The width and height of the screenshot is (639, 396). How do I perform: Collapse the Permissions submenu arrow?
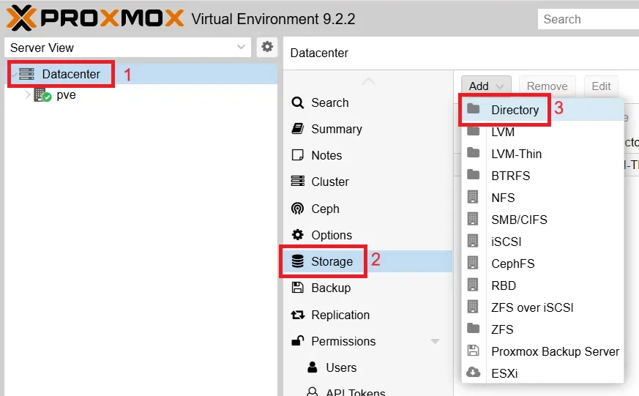(x=436, y=341)
